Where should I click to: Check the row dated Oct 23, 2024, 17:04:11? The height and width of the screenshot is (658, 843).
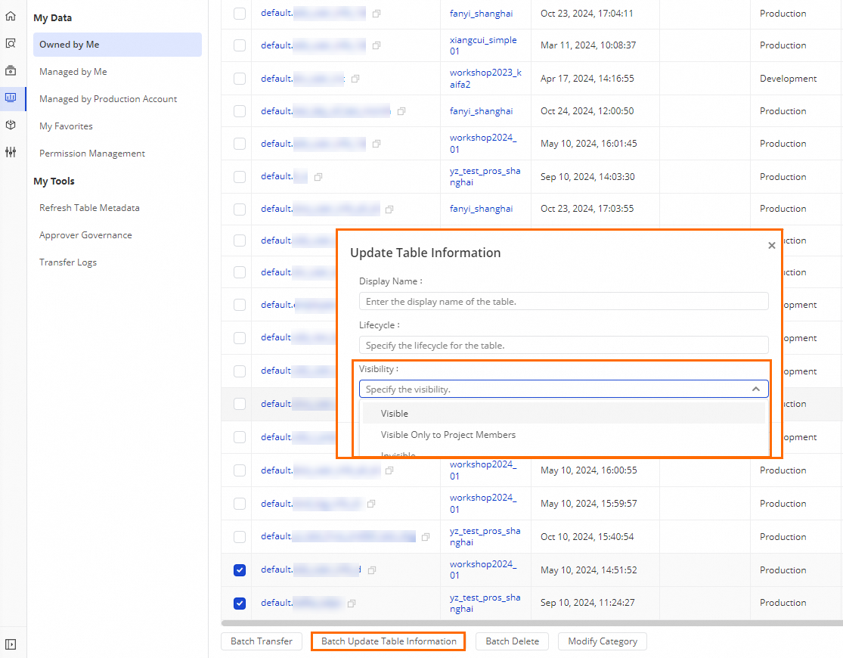pyautogui.click(x=240, y=14)
